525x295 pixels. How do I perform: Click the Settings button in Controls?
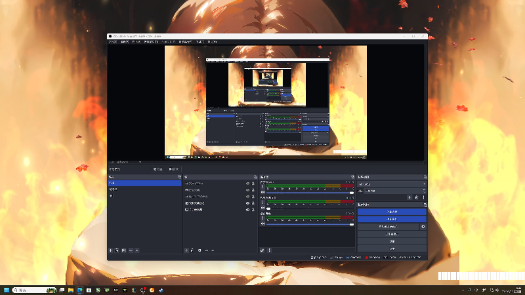392,241
